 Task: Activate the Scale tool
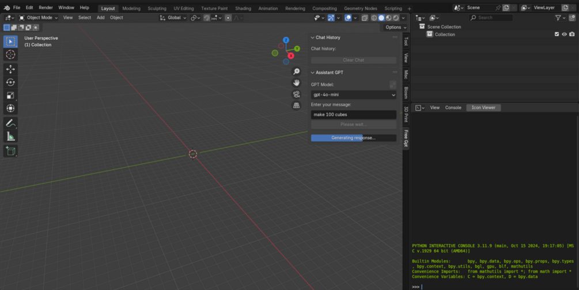(x=10, y=95)
